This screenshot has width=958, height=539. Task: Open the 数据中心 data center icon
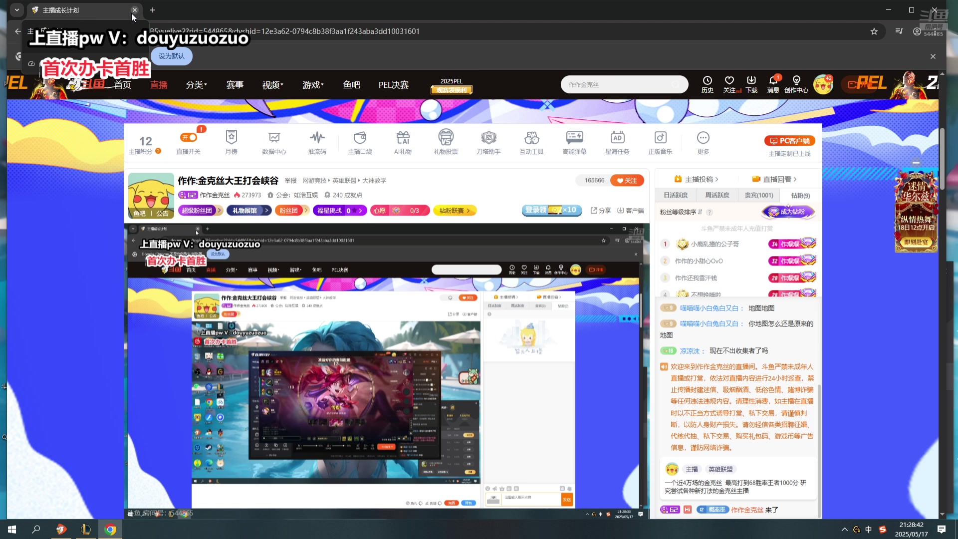274,142
